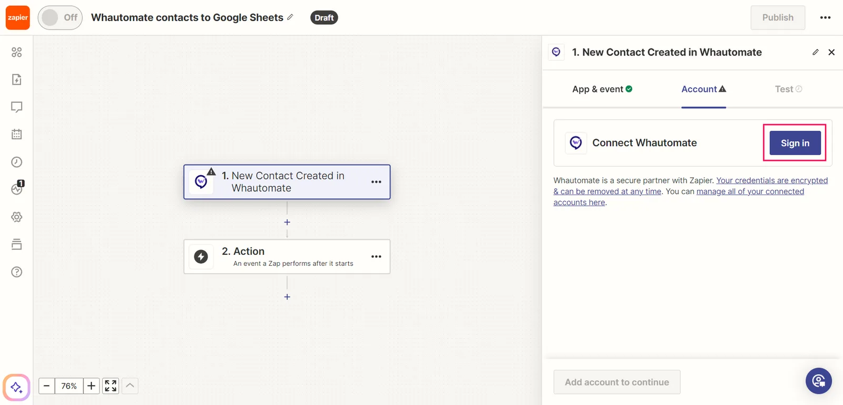This screenshot has height=405, width=843.
Task: Collapse zoom controls chevron up
Action: tap(130, 386)
